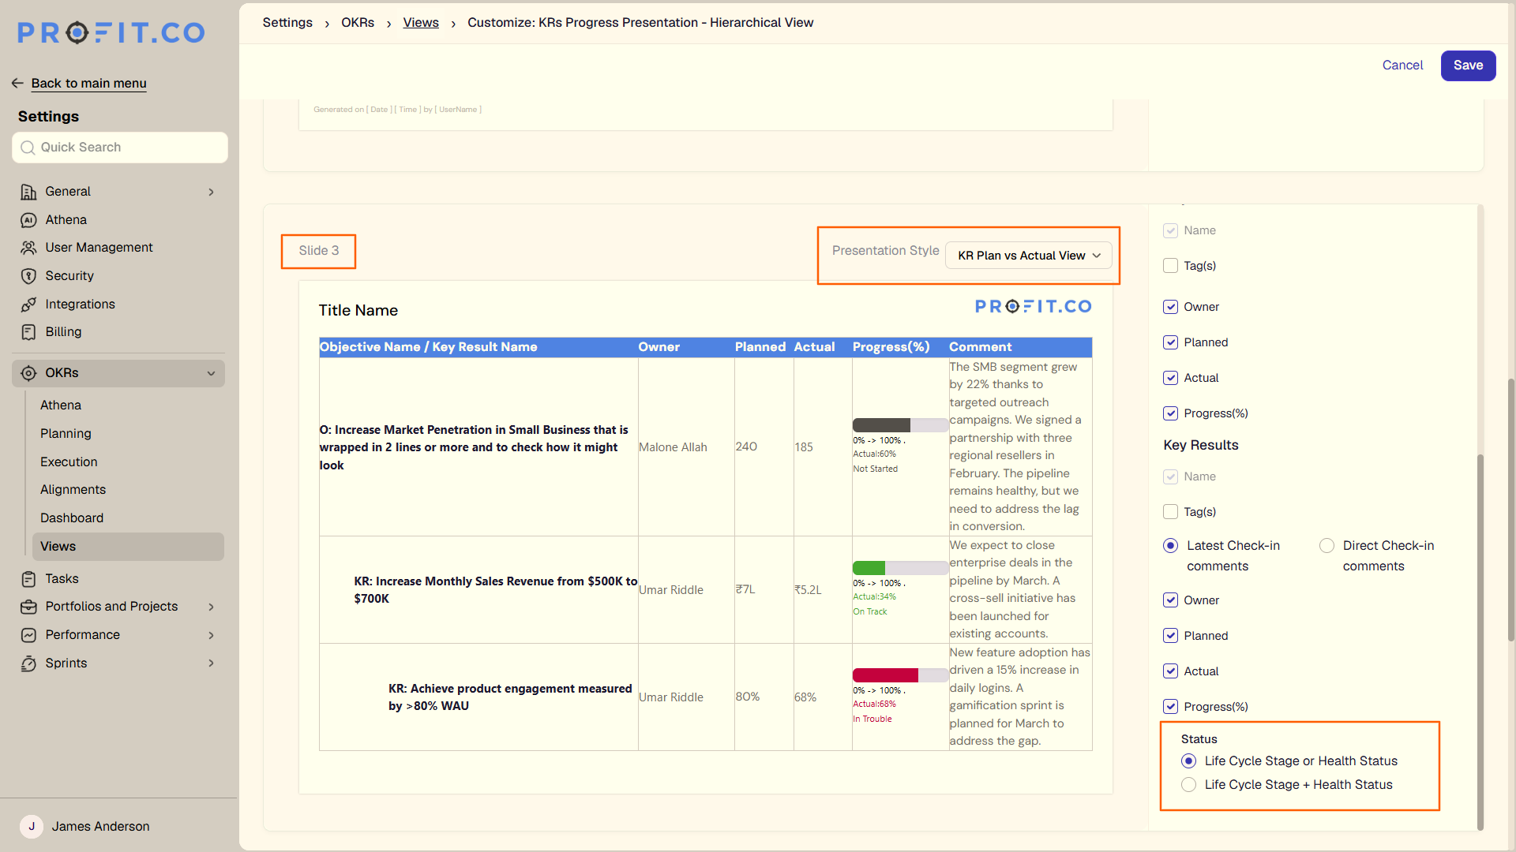1516x852 pixels.
Task: Click the options panel vertical scrollbar
Action: [x=1480, y=642]
